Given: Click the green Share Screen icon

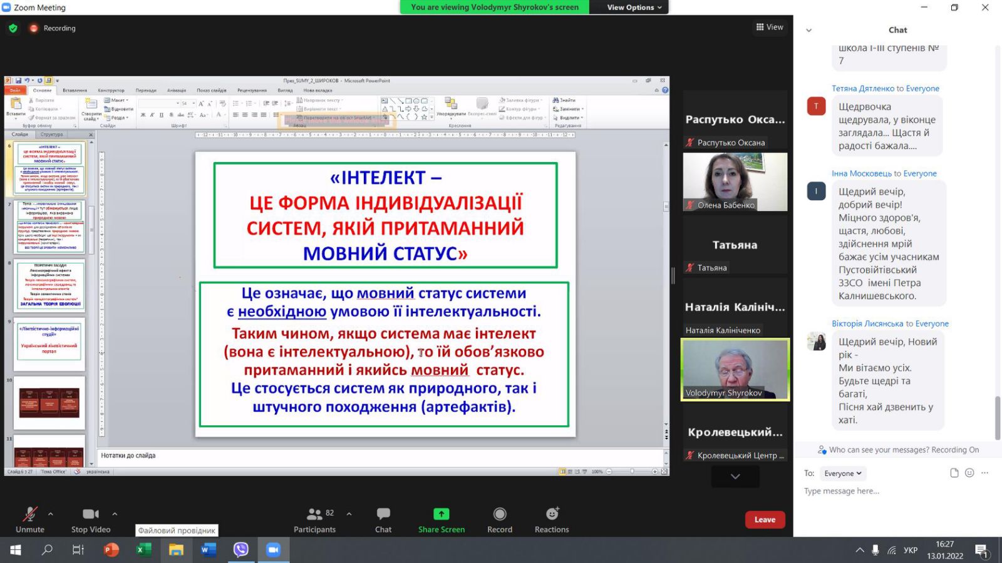Looking at the screenshot, I should pos(442,514).
